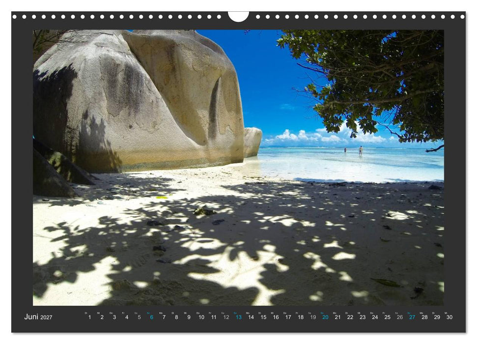Select date 16 in the calendar strip

(276, 317)
